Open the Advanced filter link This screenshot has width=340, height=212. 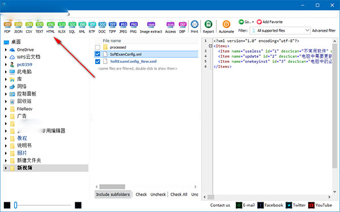tap(324, 31)
